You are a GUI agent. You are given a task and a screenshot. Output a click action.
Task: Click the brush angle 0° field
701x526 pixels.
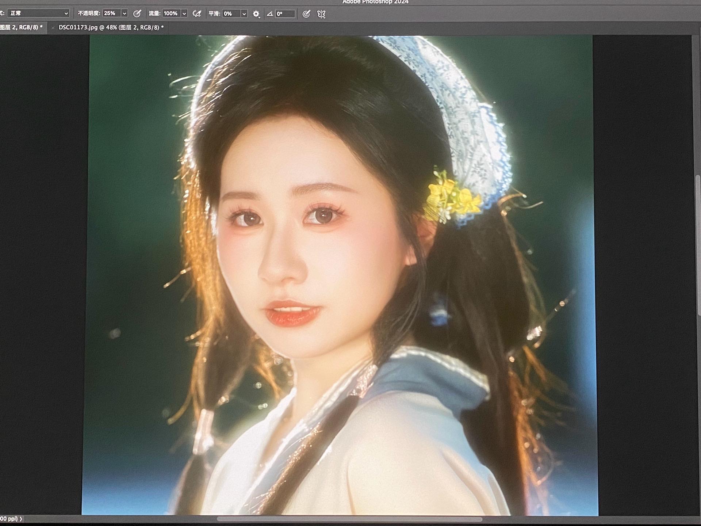tap(285, 14)
